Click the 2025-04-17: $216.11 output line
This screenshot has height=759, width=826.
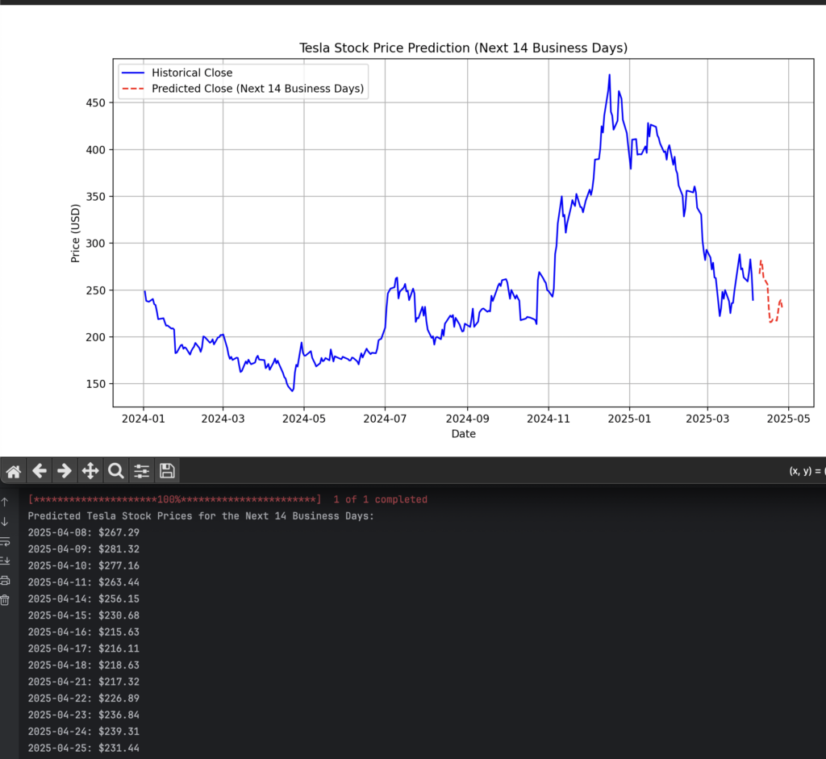point(84,649)
